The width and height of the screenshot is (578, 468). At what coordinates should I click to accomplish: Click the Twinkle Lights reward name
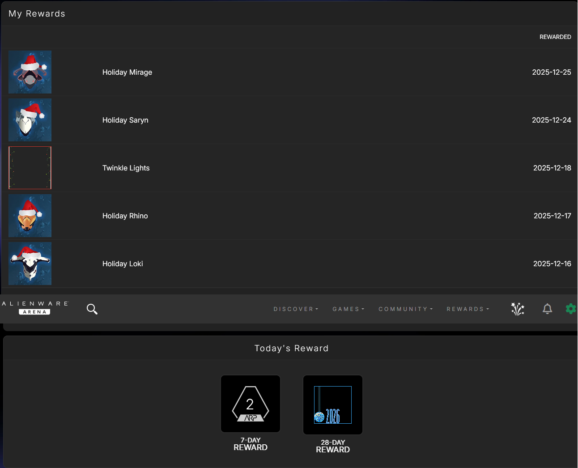(126, 168)
